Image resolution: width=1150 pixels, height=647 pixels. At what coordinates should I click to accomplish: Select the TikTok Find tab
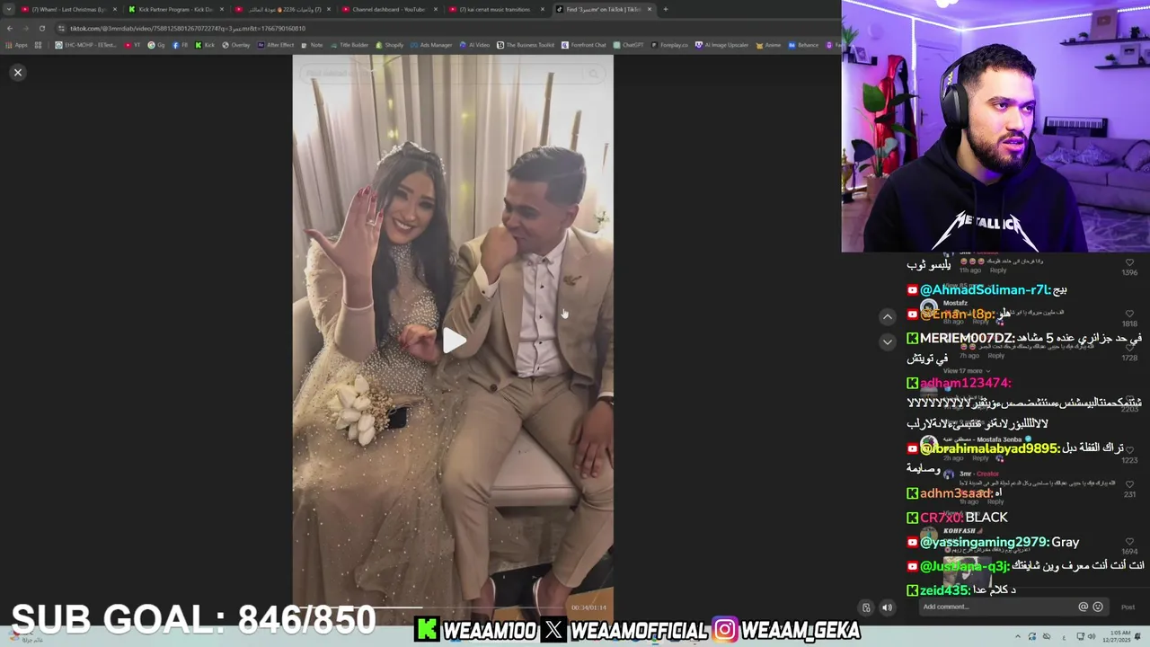coord(604,9)
